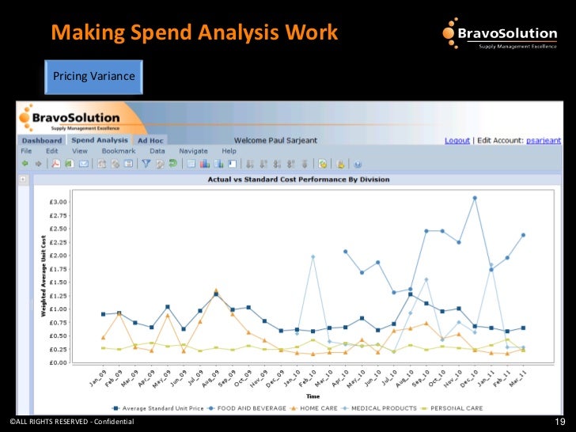Click the £3.00 y-axis label
The width and height of the screenshot is (576, 432).
tap(58, 202)
